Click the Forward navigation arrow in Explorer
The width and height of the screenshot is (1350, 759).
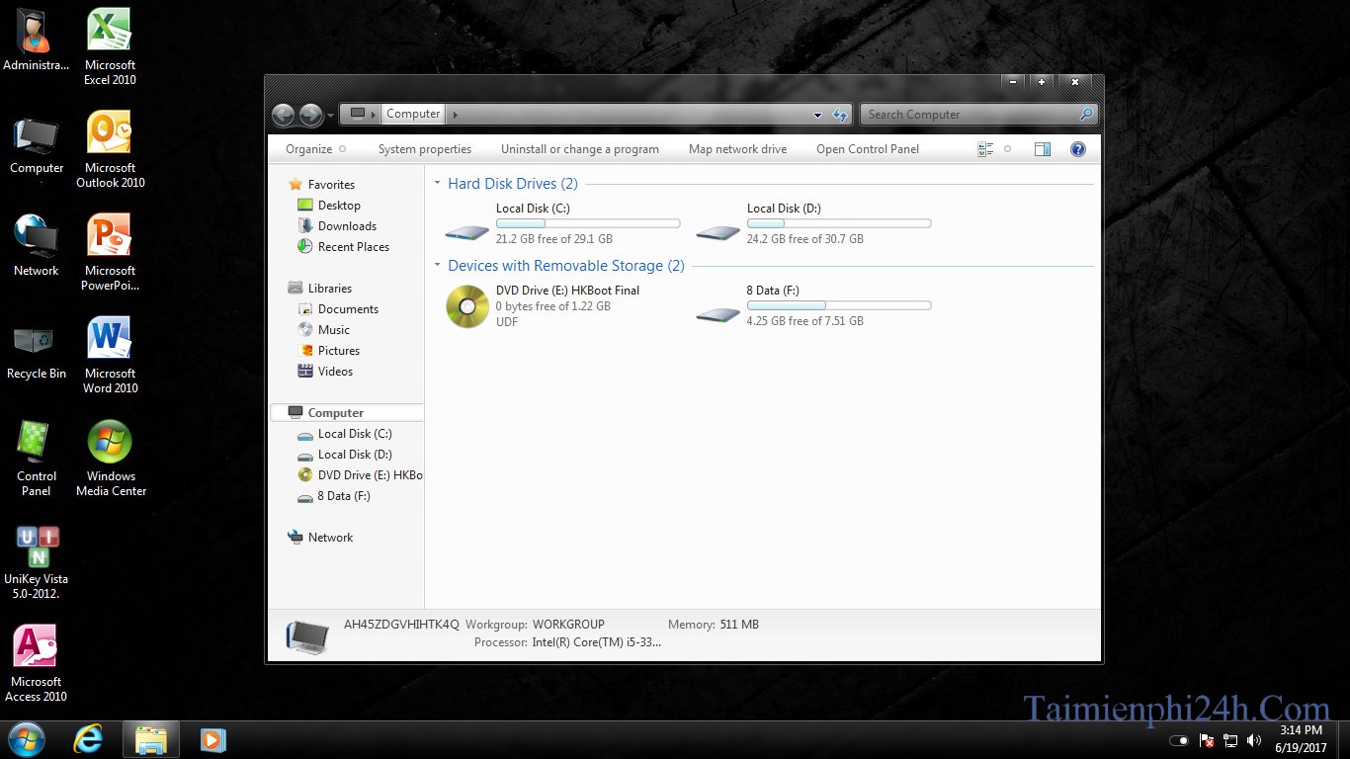(x=310, y=115)
